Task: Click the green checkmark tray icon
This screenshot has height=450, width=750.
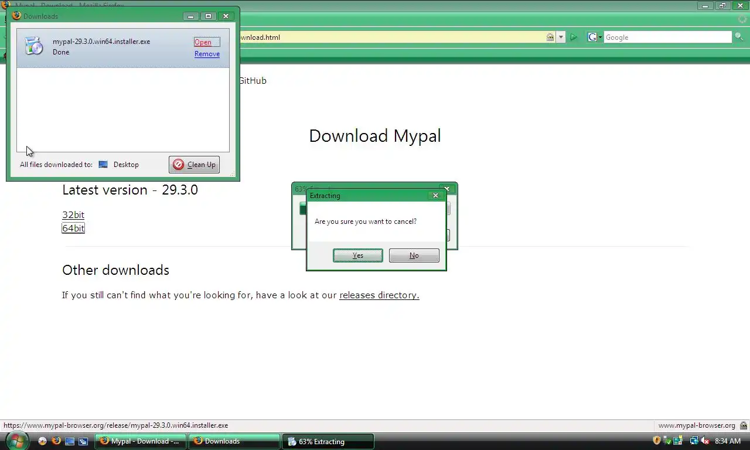Action: point(667,441)
